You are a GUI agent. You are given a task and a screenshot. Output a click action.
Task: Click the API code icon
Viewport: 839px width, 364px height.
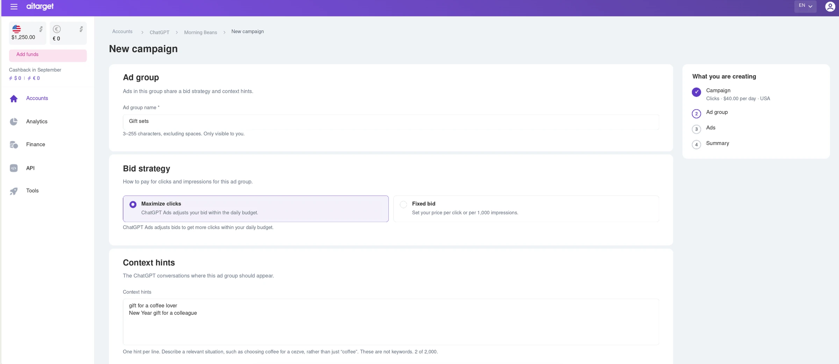click(x=14, y=168)
